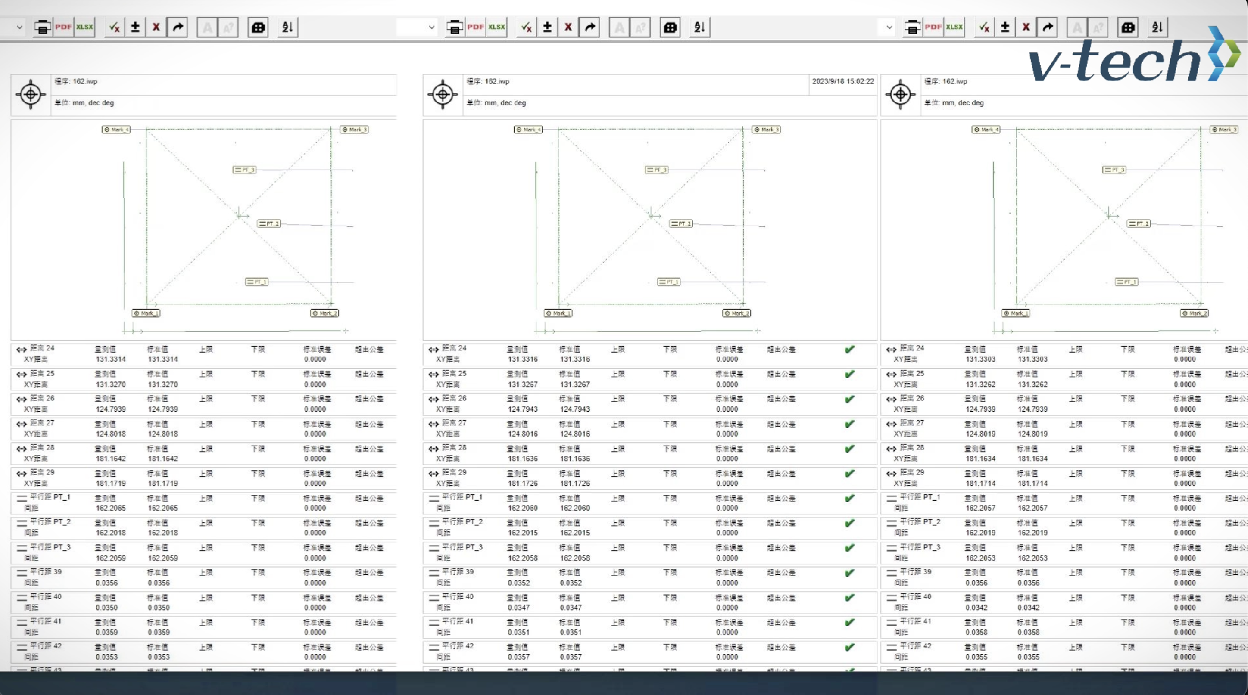
Task: Click the timestamp '2023/9/18 15:02:22' in middle header
Action: click(x=842, y=81)
